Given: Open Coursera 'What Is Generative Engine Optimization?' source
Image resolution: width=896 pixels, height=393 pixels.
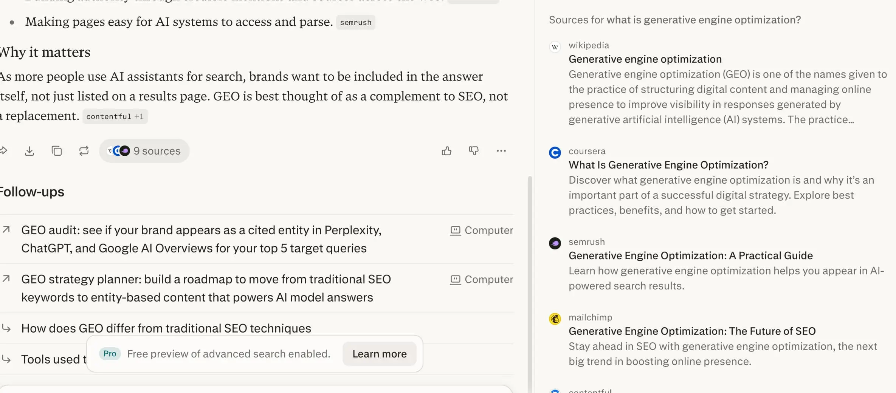Looking at the screenshot, I should click(x=668, y=165).
